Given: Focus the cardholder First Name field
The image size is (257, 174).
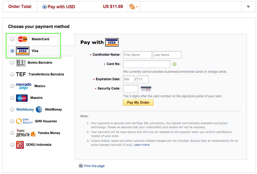Looking at the screenshot, I should pyautogui.click(x=137, y=55).
